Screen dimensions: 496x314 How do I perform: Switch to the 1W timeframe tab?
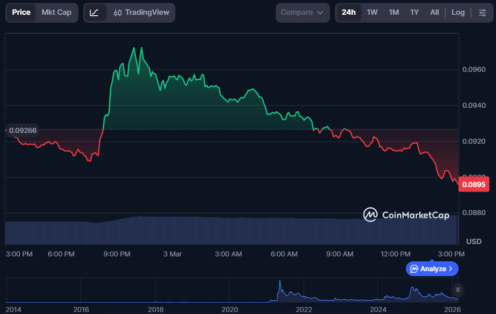(372, 12)
